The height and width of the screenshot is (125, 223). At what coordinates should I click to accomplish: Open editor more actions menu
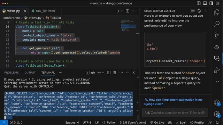[134, 11]
